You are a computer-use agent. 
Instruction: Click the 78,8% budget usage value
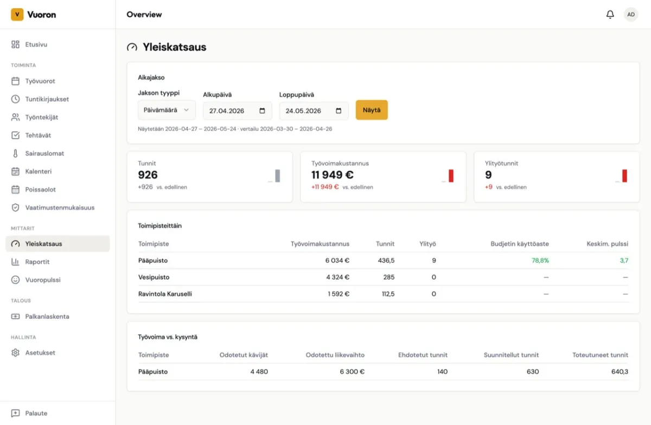coord(540,261)
